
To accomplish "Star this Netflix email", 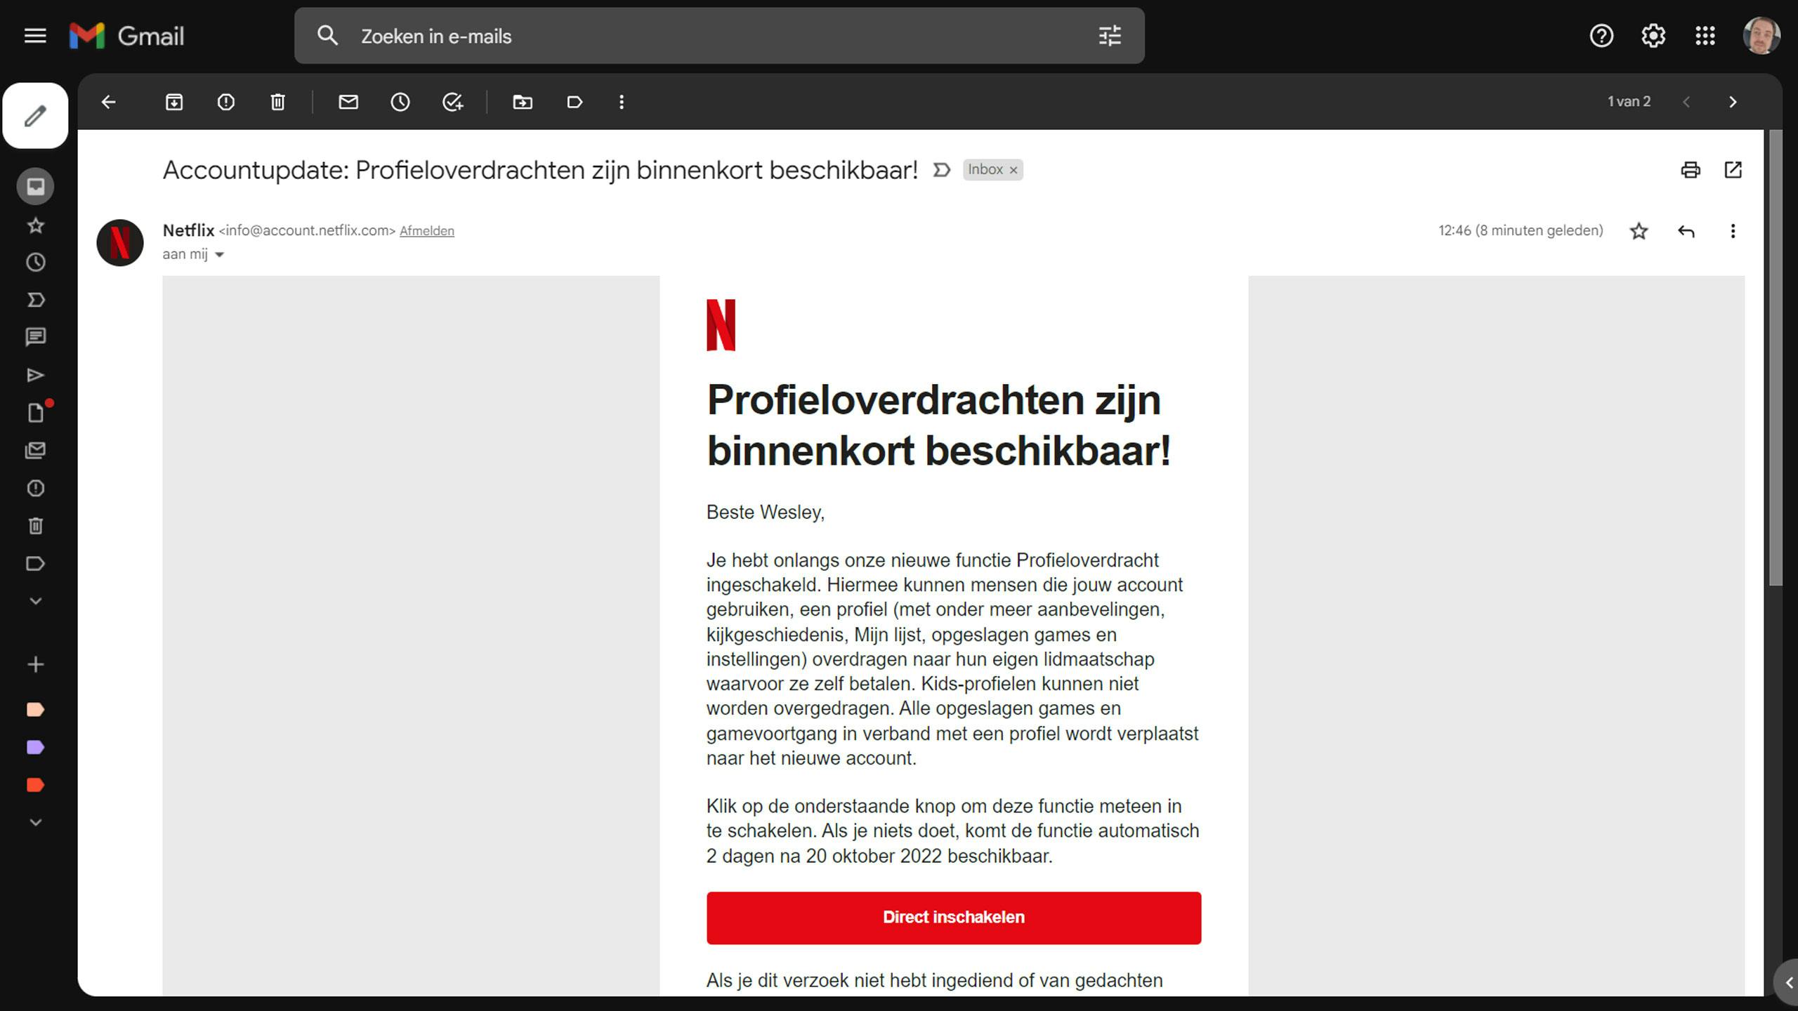I will (1639, 231).
